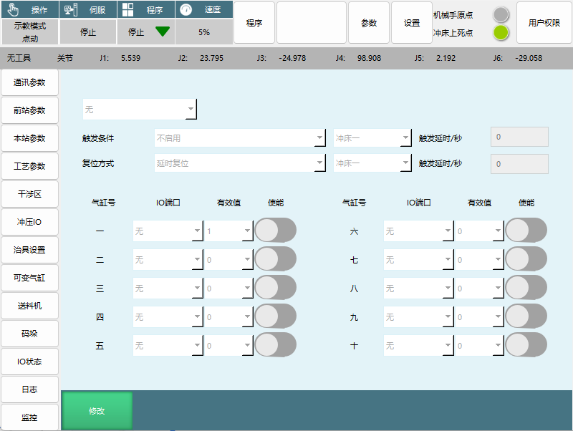Click the 5% speed value display
The height and width of the screenshot is (431, 573).
[204, 32]
